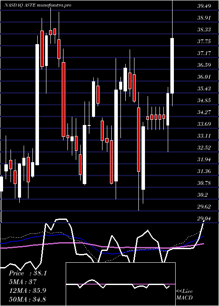Click the 32.52 price axis label
This screenshot has height=306, width=219.
204,148
